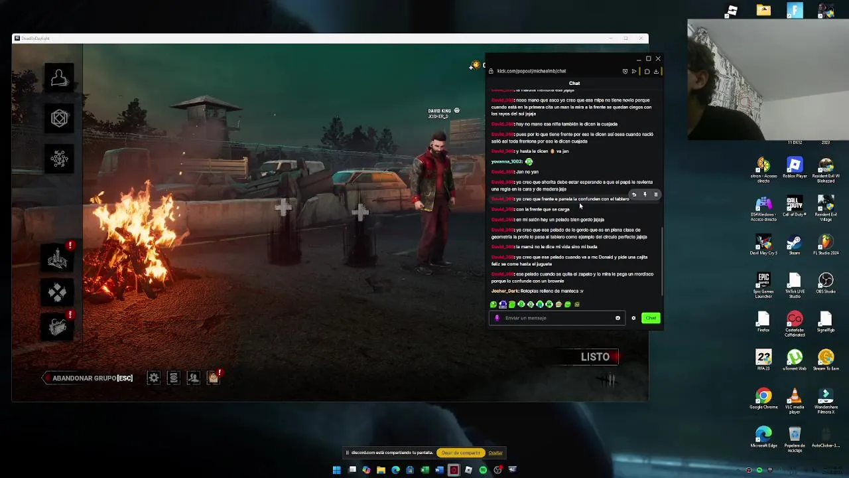
Task: Open Microsoft Edge desktop shortcut
Action: coord(763,438)
